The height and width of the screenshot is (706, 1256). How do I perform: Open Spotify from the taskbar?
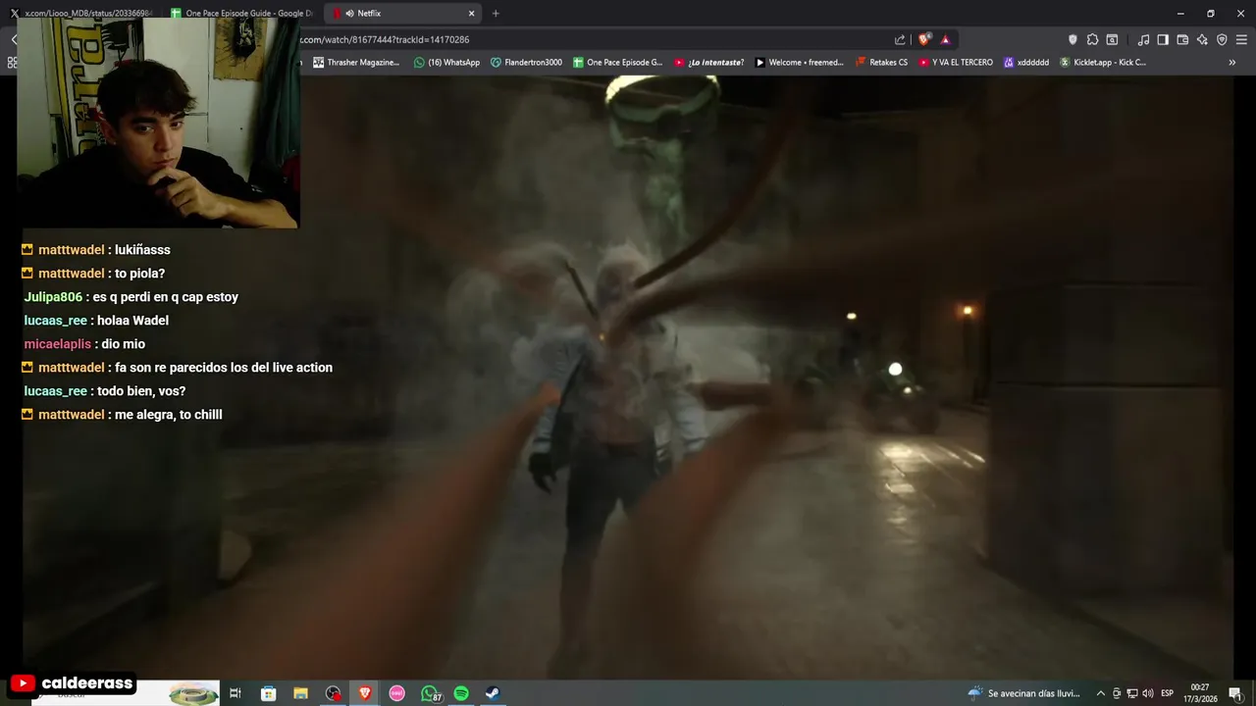(x=461, y=693)
